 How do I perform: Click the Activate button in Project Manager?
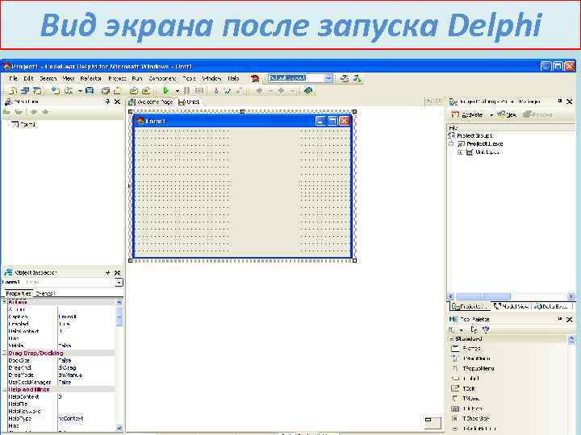pos(467,114)
